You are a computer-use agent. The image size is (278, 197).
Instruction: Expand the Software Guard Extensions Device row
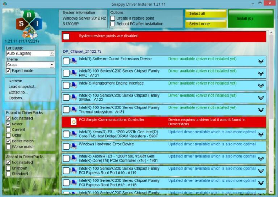[x=261, y=61]
